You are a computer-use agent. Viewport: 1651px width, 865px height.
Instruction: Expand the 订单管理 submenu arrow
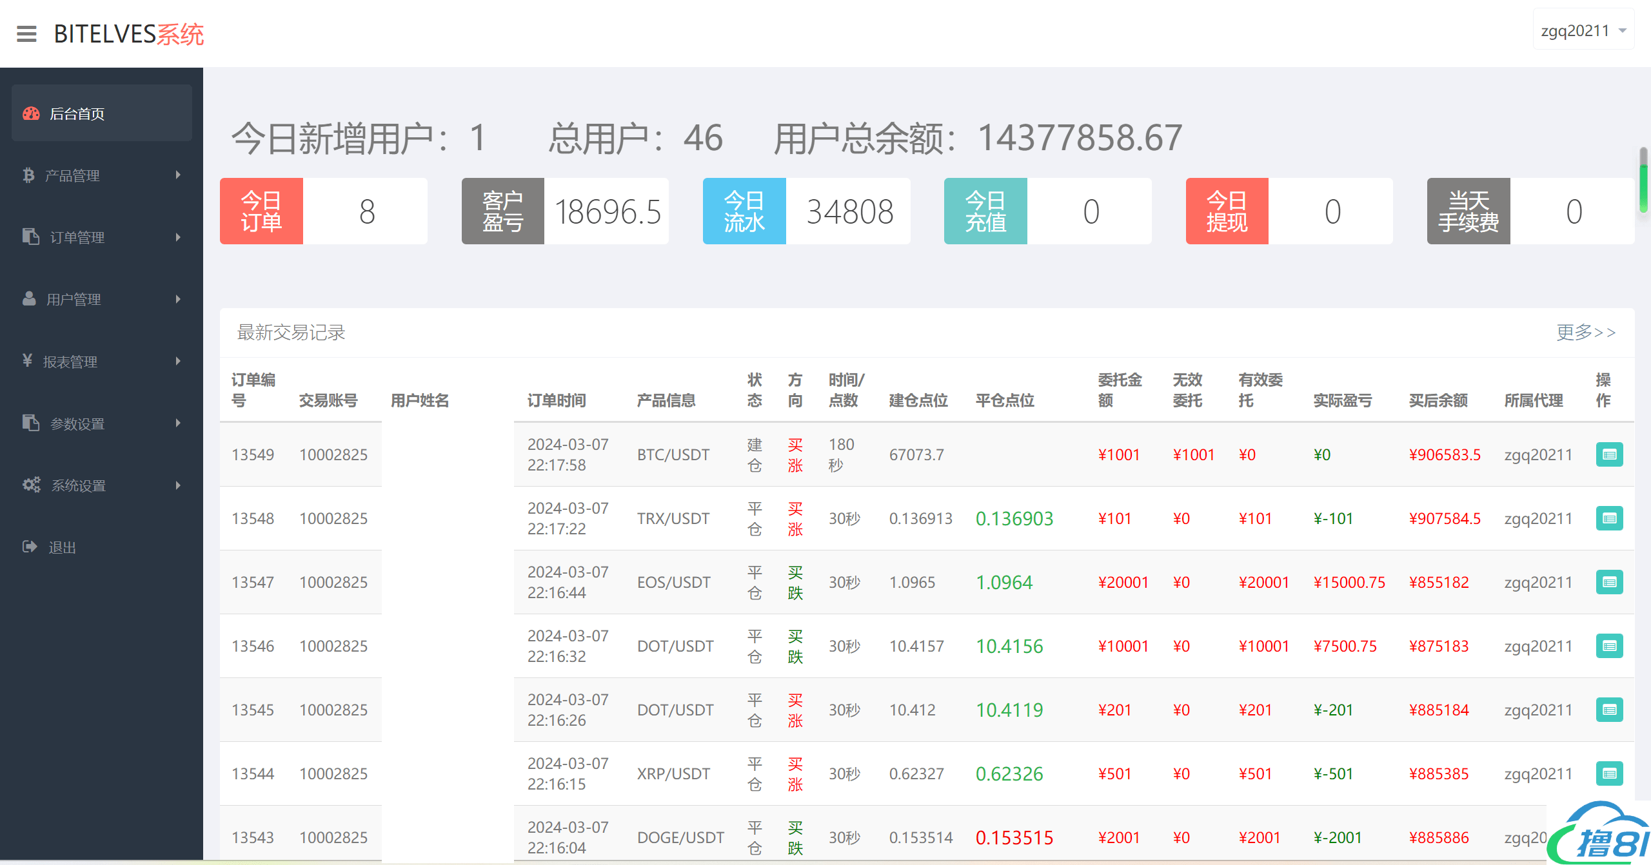(x=178, y=237)
